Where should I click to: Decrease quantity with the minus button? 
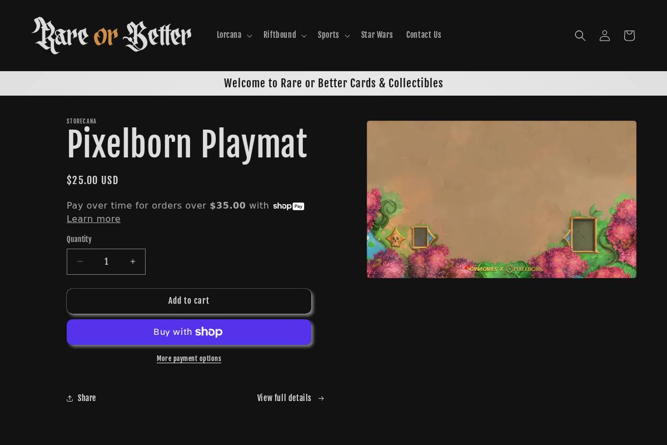(80, 261)
